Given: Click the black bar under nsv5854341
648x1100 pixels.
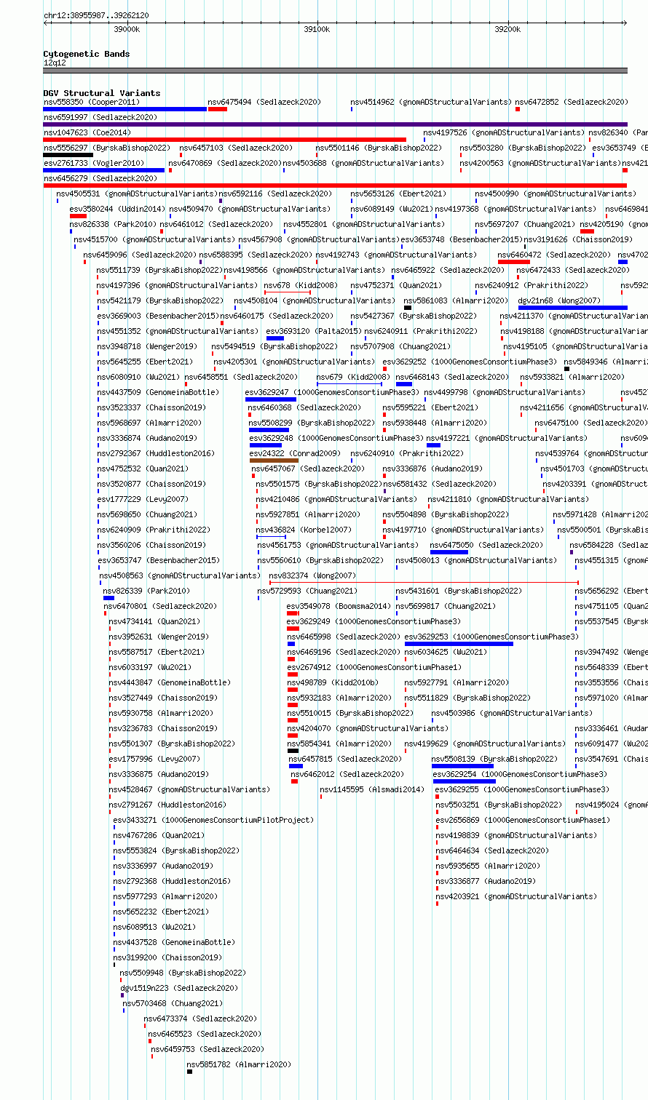Looking at the screenshot, I should [293, 751].
